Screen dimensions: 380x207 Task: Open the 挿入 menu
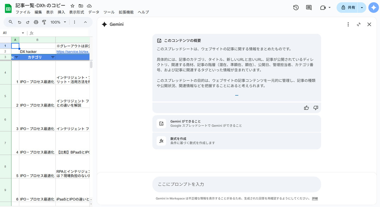(x=61, y=12)
